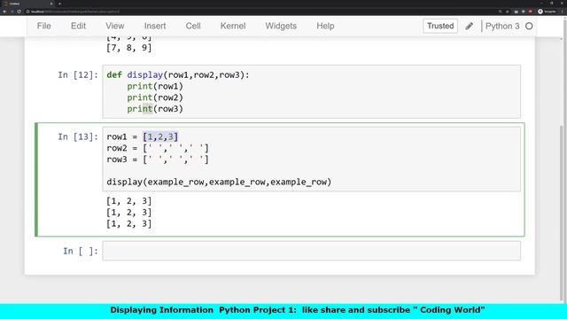The image size is (567, 319).
Task: Click the zoom magnifier icon in address bar
Action: coord(501,12)
